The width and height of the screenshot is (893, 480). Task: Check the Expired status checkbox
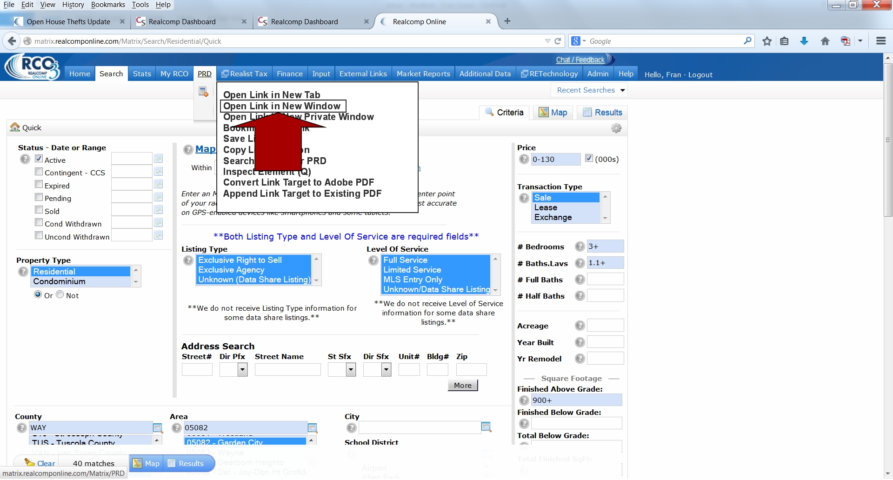point(39,184)
